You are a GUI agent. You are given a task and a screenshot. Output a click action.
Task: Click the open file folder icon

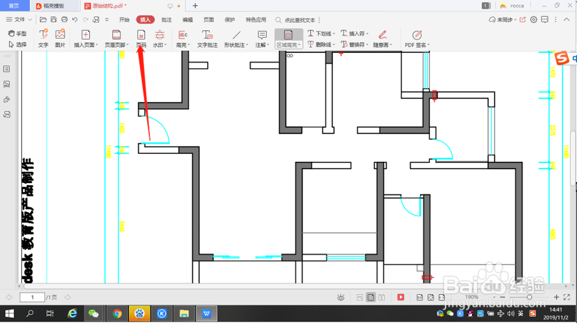43,20
